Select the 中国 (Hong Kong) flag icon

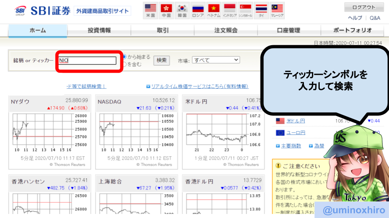(166, 10)
